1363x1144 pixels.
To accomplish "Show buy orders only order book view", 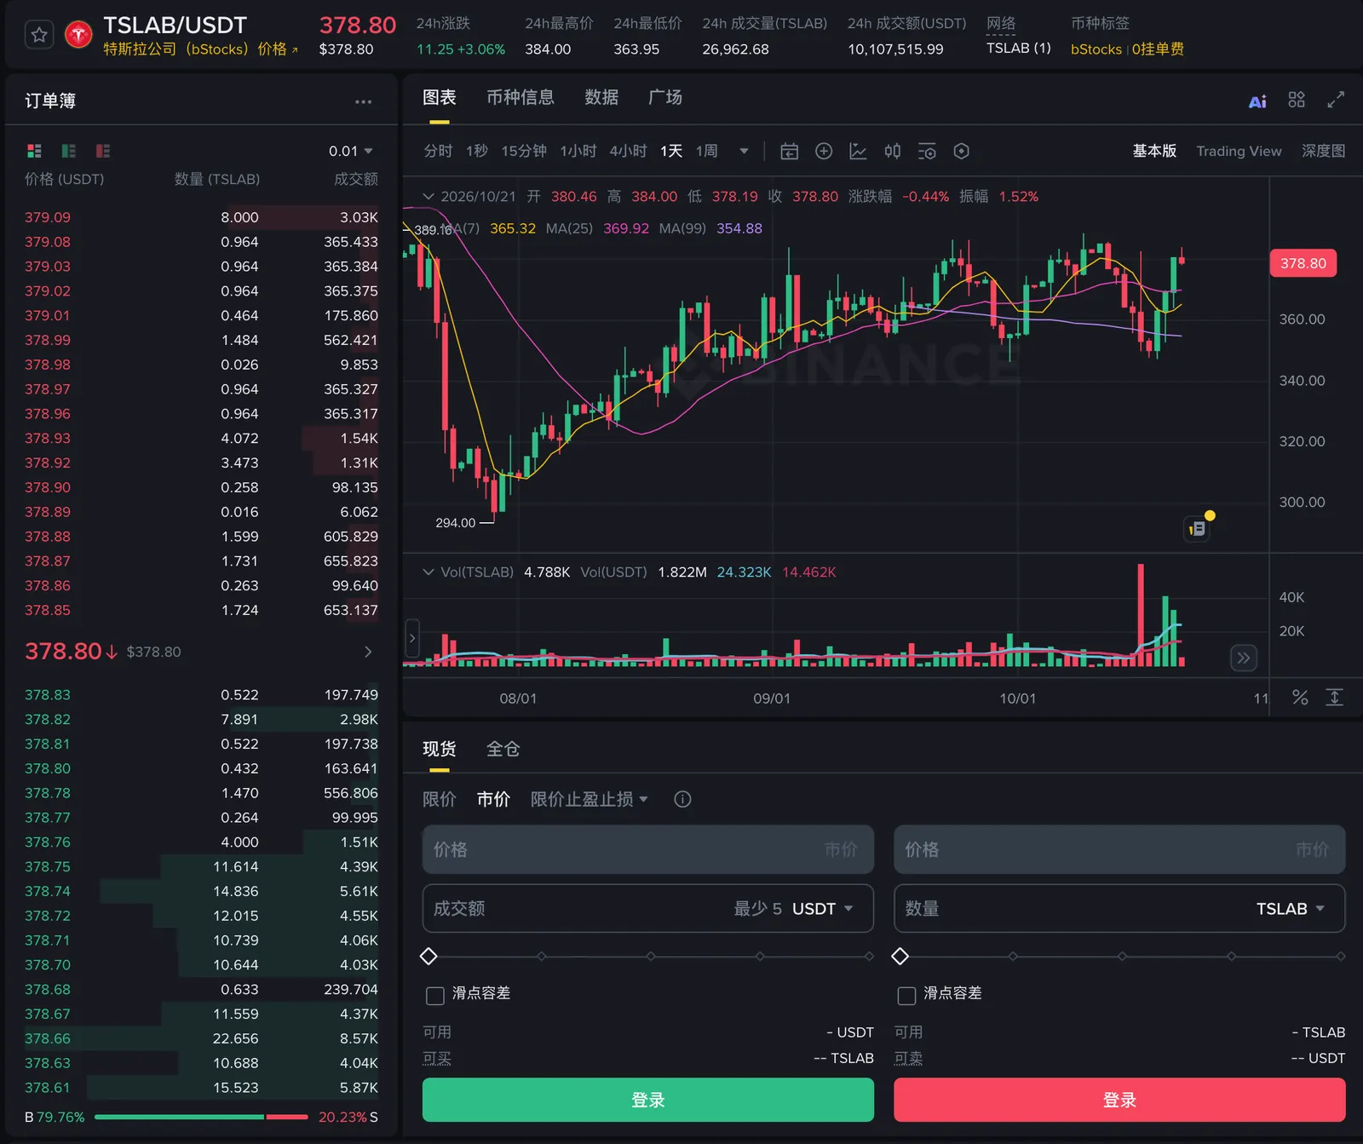I will (69, 151).
